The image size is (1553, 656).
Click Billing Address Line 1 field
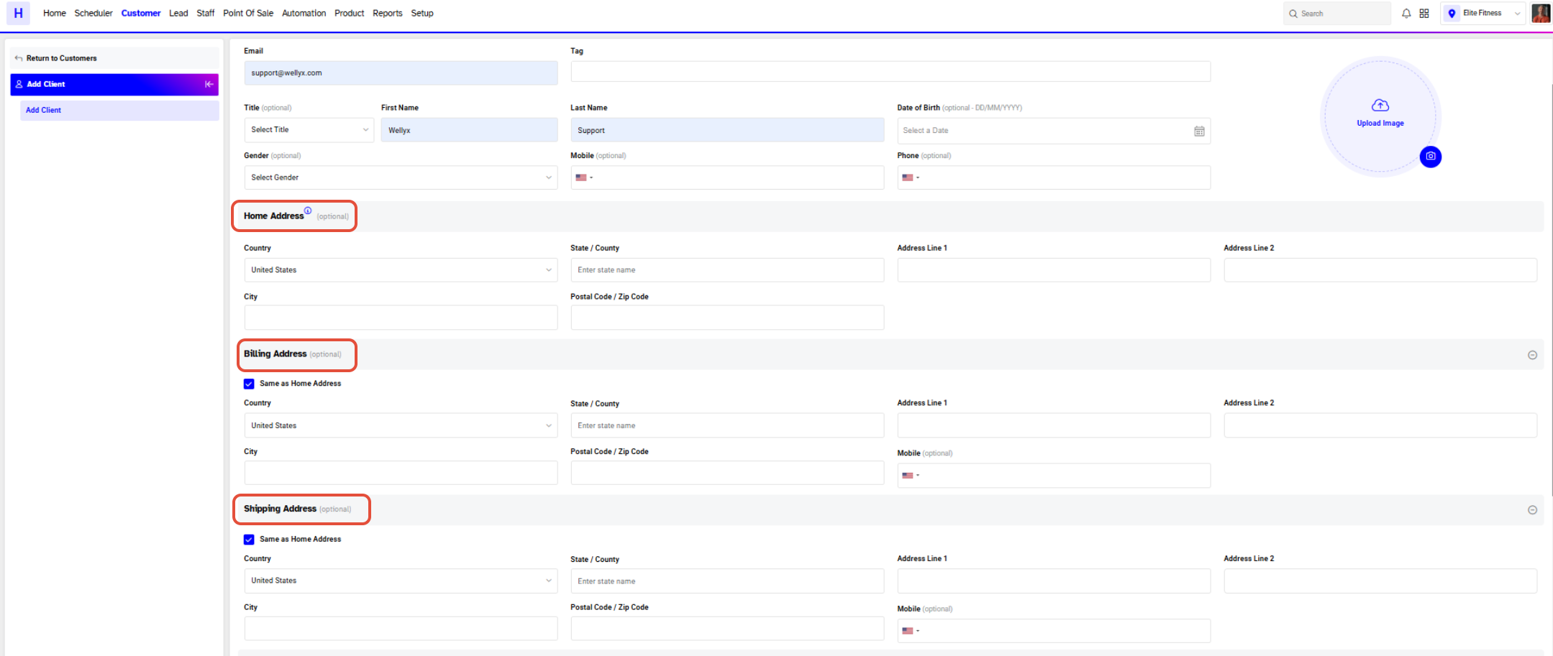coord(1054,425)
